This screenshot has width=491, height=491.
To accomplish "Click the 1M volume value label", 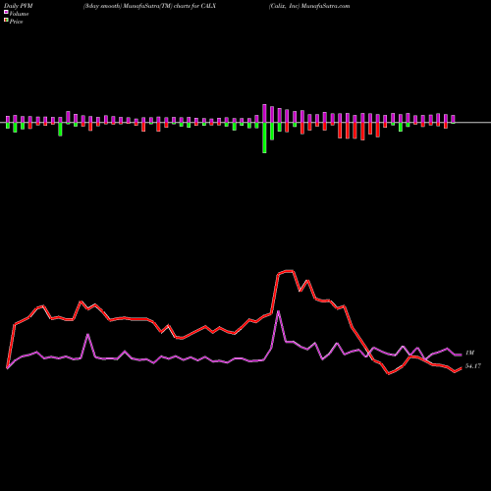I will pyautogui.click(x=469, y=353).
